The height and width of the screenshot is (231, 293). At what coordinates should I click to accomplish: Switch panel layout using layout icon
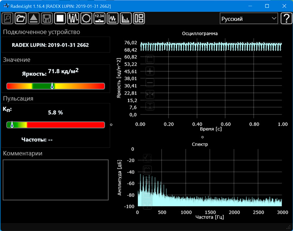point(139,18)
